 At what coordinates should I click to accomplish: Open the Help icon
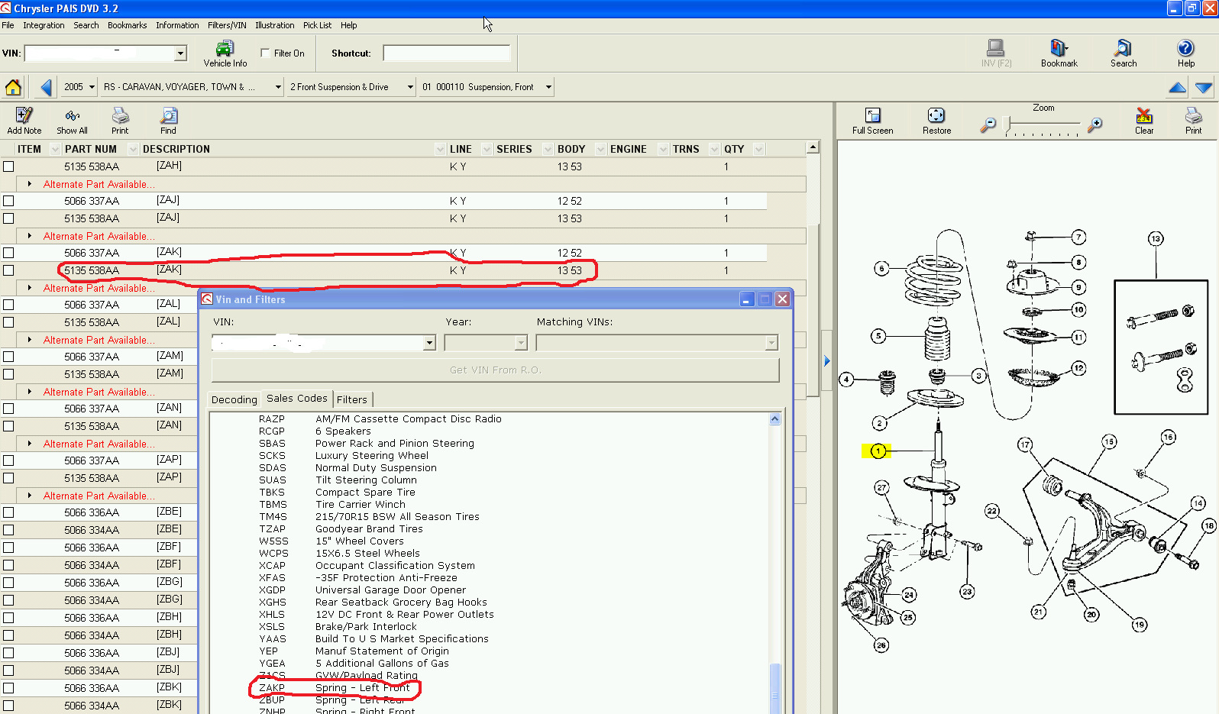(1185, 53)
